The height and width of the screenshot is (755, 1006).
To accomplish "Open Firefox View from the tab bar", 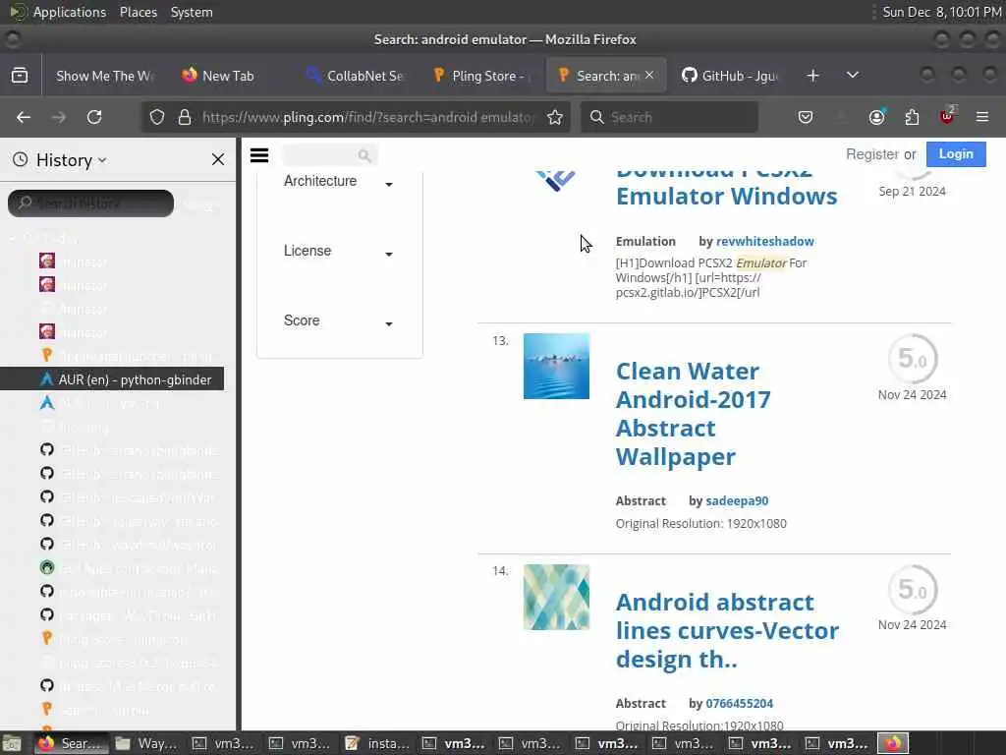I will pyautogui.click(x=20, y=76).
